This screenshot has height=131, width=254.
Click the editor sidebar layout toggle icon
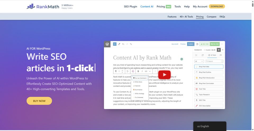pyautogui.click(x=197, y=44)
